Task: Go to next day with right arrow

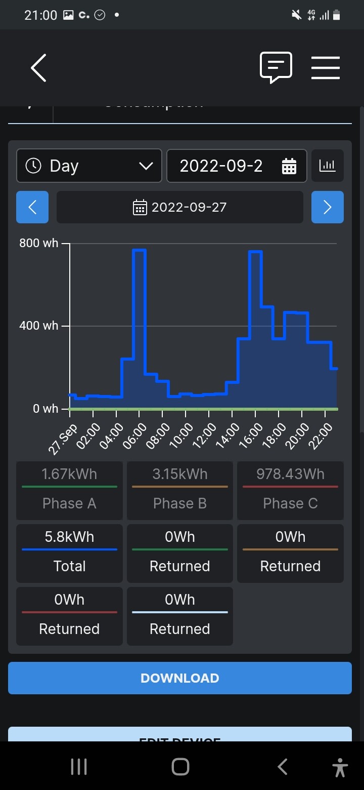Action: [328, 207]
